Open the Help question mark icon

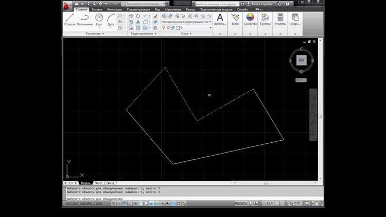click(287, 4)
